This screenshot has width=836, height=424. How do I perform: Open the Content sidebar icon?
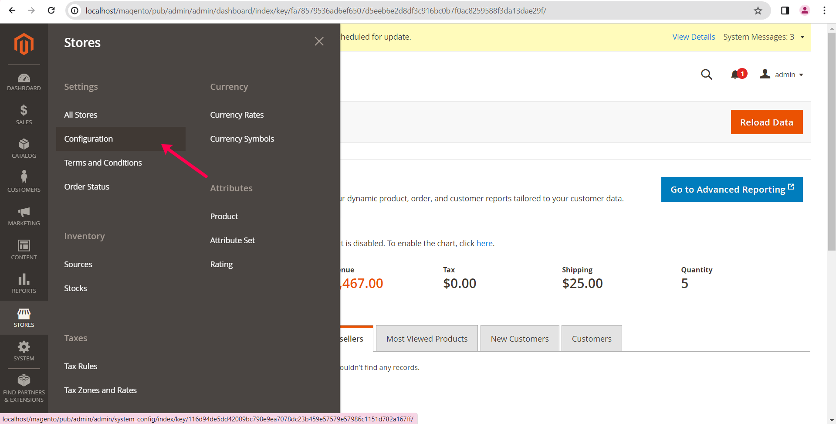[x=24, y=249]
